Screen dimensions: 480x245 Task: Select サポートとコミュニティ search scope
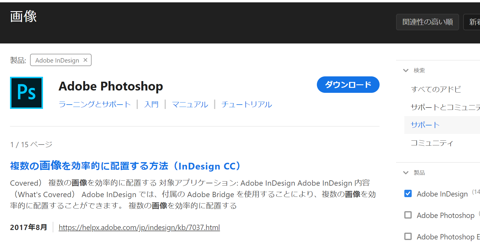(x=445, y=107)
